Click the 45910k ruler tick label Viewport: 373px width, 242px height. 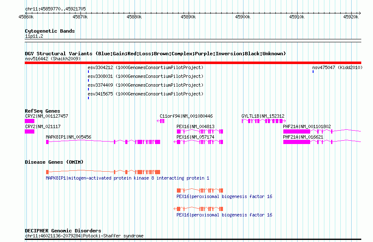(x=297, y=17)
